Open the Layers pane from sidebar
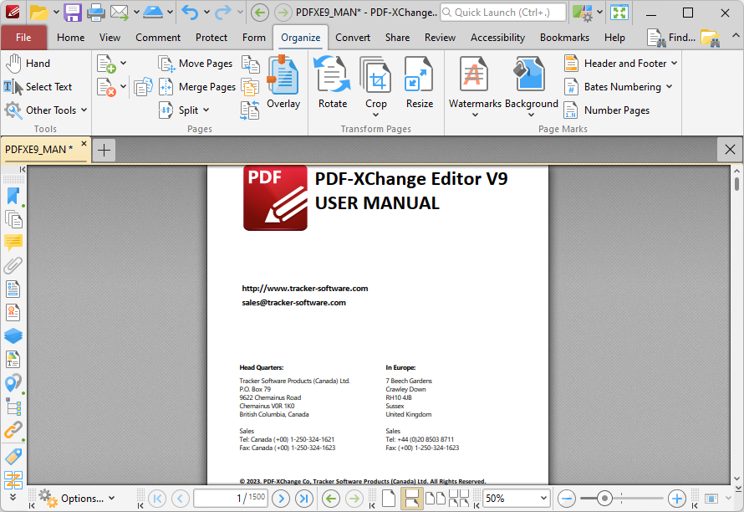This screenshot has height=512, width=744. click(x=13, y=336)
